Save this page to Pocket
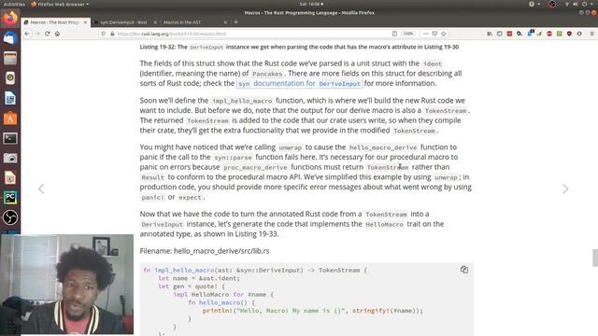The height and width of the screenshot is (336, 598). pyautogui.click(x=434, y=34)
